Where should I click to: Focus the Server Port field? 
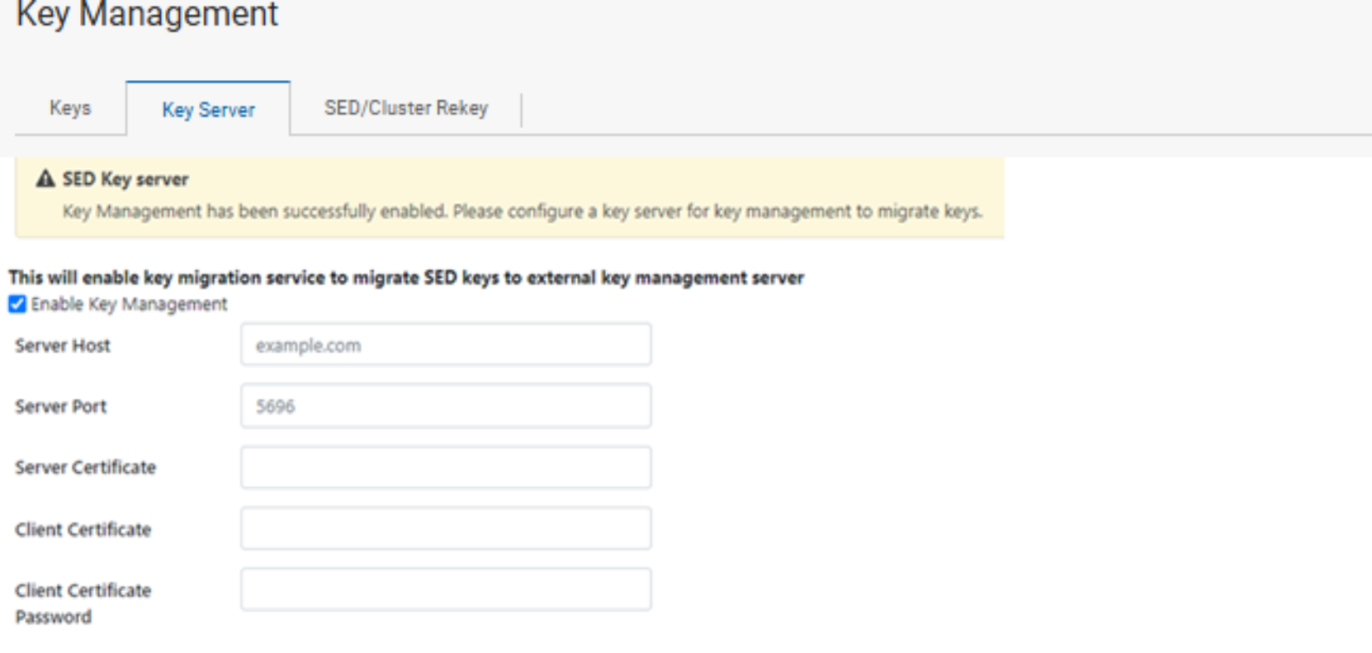coord(446,405)
